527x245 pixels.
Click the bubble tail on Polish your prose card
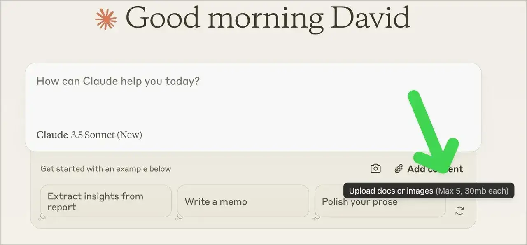point(315,217)
